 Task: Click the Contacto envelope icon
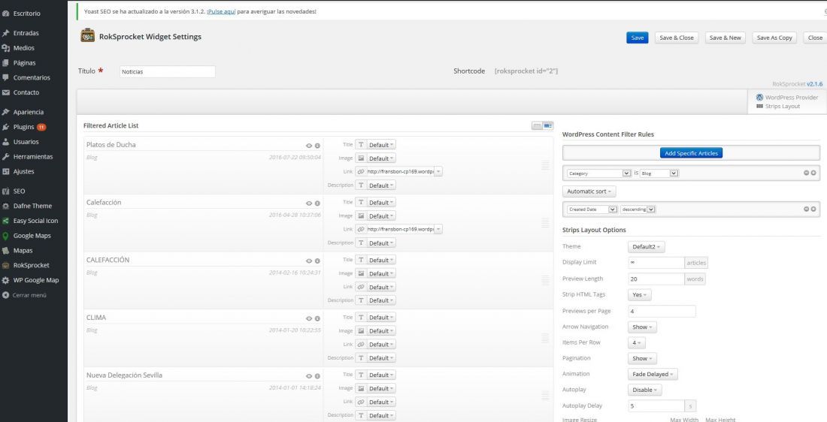click(6, 92)
